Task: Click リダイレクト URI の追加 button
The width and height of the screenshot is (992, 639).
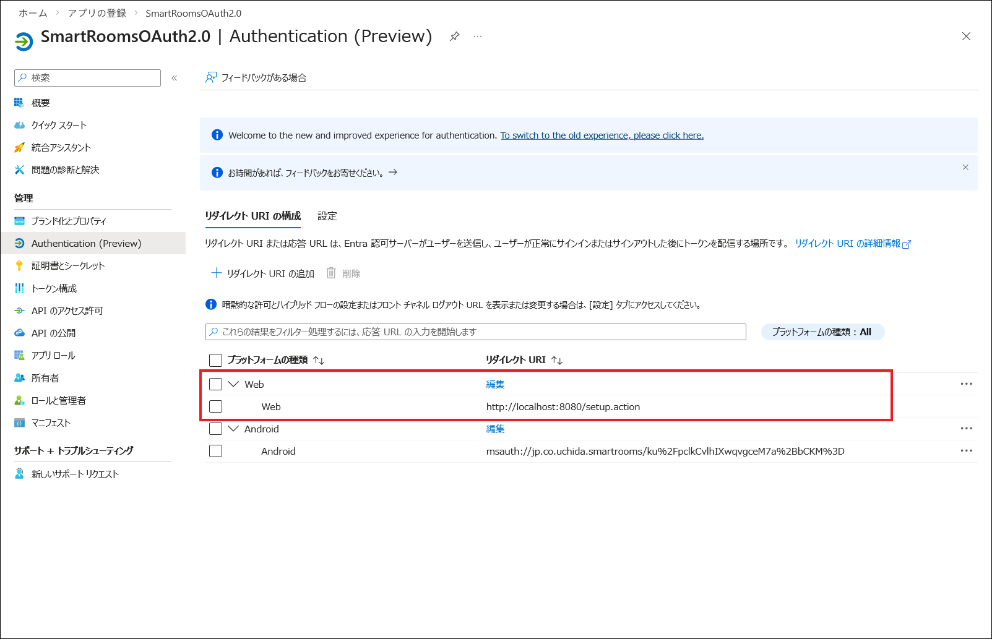Action: click(x=263, y=273)
